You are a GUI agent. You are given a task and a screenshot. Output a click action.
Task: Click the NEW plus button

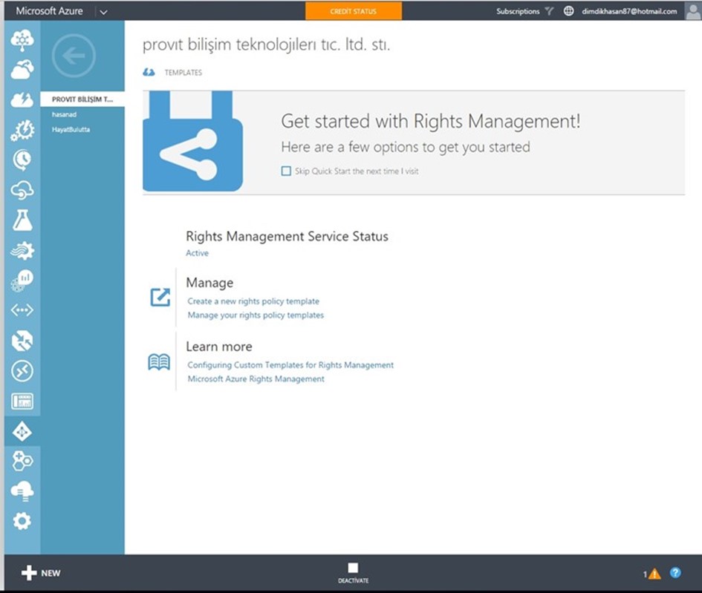pos(41,573)
